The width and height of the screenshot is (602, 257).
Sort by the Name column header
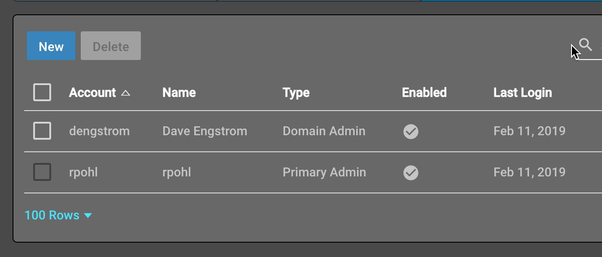click(179, 93)
